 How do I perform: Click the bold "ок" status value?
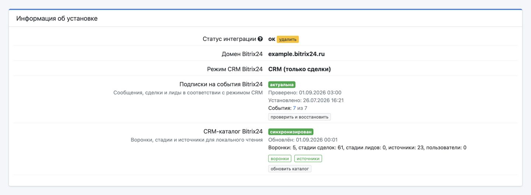pyautogui.click(x=271, y=39)
